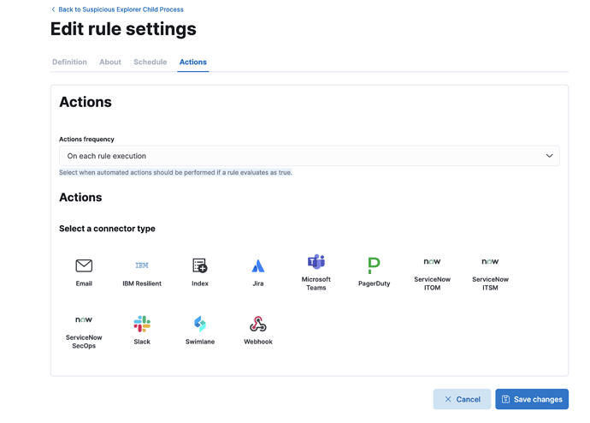Choose the ServiceNow ITSM connector
This screenshot has width=590, height=423.
coord(490,263)
